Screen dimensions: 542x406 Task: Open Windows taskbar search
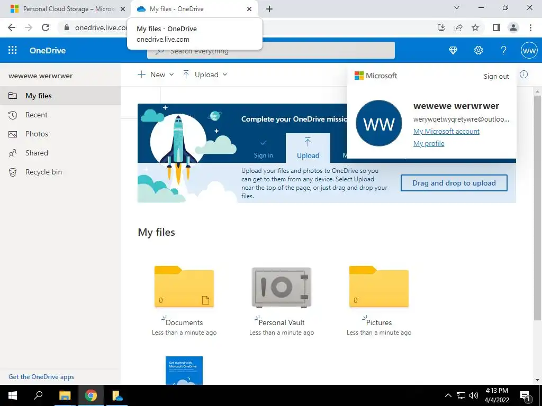click(38, 395)
